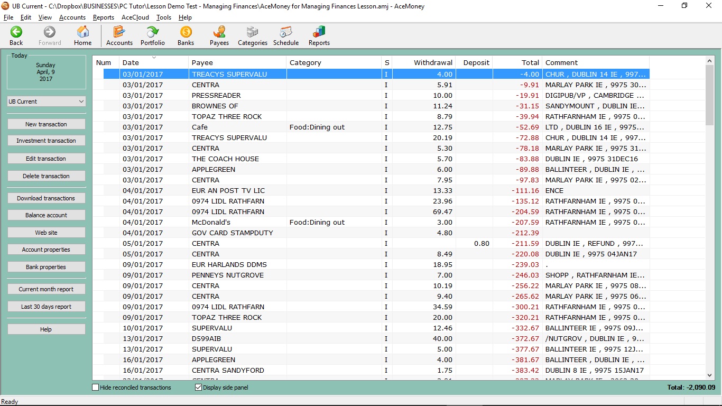This screenshot has height=406, width=722.
Task: Open the Bank properties button
Action: click(x=47, y=267)
